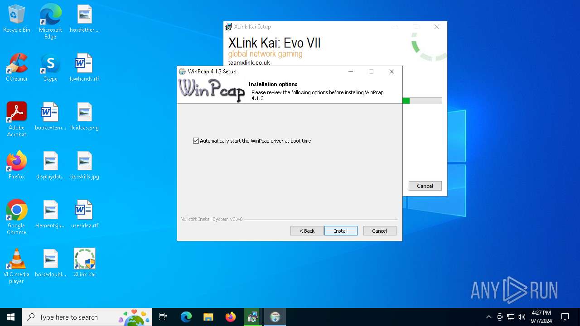Click the teamxlink.co.uk text

tap(249, 63)
